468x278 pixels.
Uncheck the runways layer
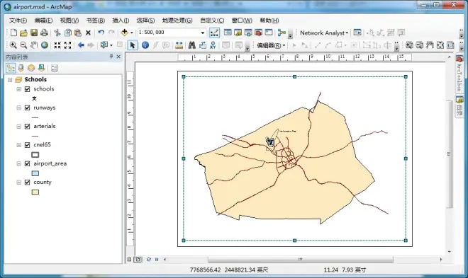point(28,108)
